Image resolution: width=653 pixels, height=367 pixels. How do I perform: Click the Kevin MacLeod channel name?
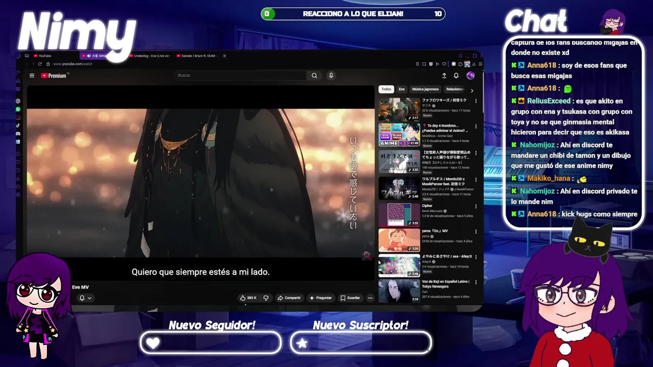432,211
